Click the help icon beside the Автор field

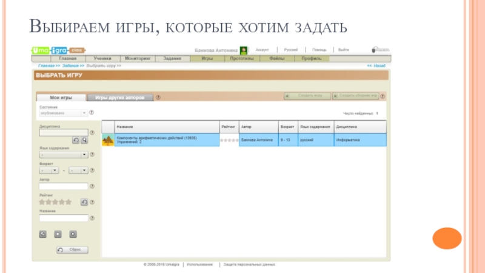pos(92,186)
